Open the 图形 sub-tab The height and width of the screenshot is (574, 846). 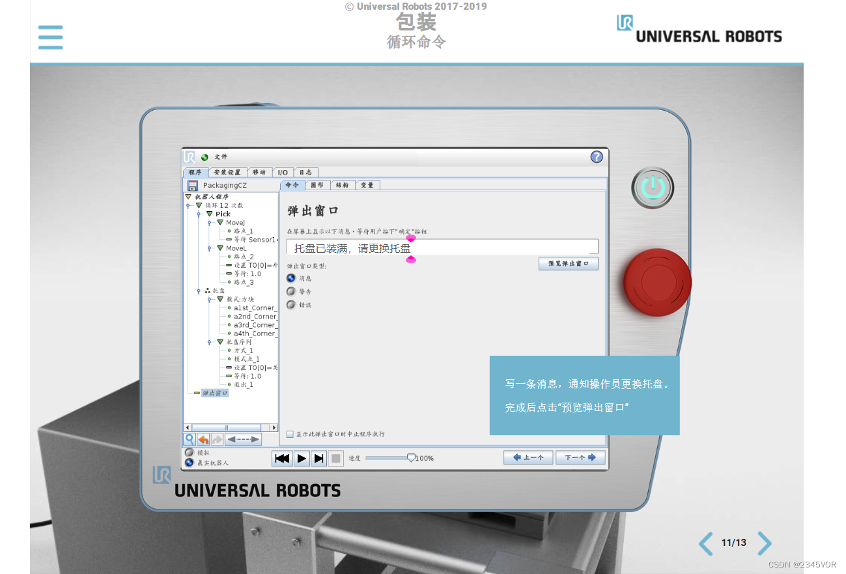click(x=317, y=185)
